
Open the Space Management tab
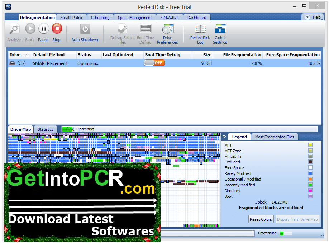pyautogui.click(x=135, y=18)
